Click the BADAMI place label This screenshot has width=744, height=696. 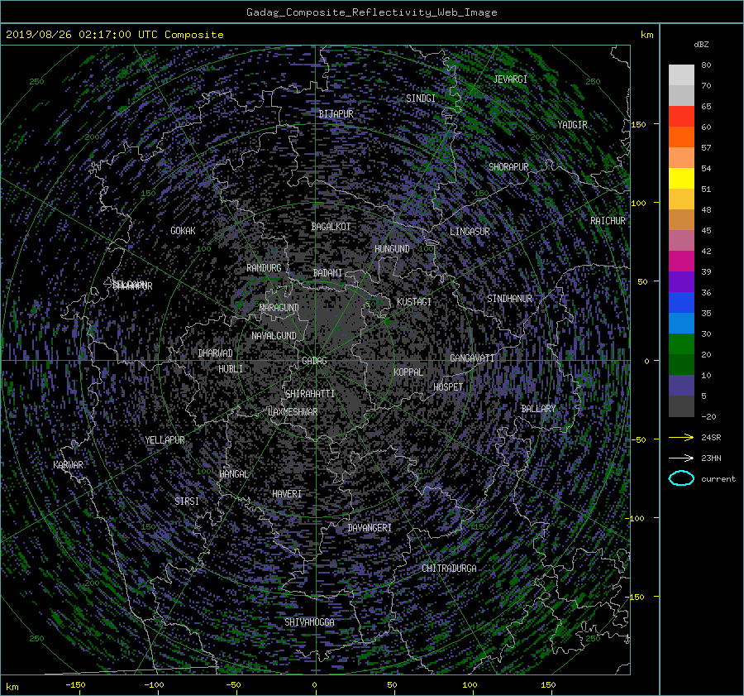pos(327,273)
